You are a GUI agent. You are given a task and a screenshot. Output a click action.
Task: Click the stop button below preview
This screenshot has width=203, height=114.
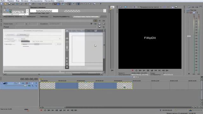[x=152, y=70]
